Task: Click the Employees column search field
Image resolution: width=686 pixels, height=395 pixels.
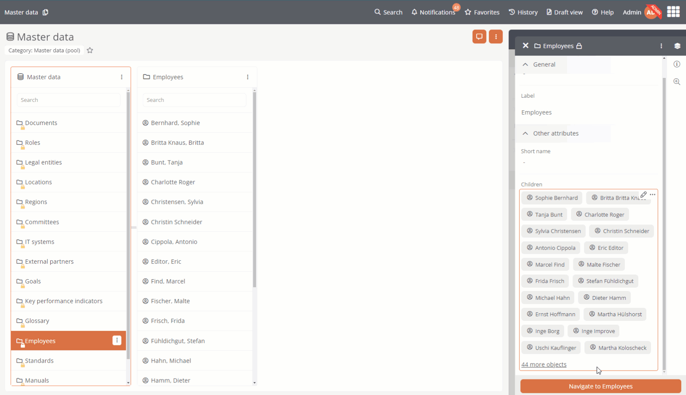Action: [194, 100]
